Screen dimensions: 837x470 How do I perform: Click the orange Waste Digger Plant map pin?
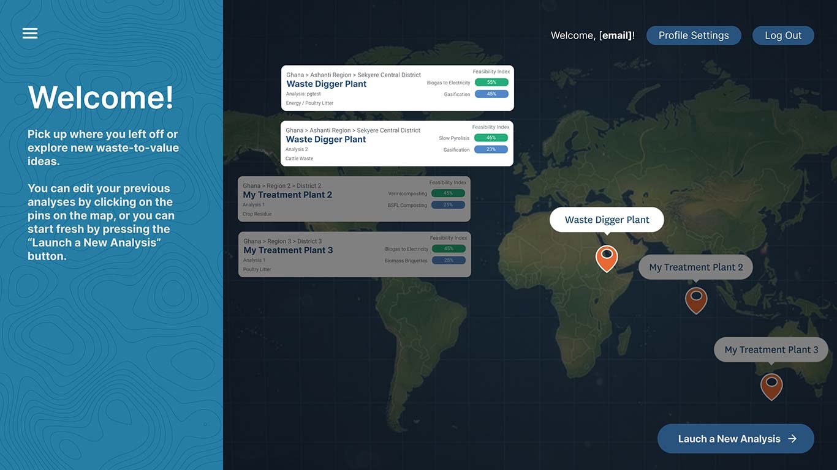click(x=607, y=258)
